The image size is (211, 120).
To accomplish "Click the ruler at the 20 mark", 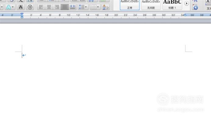I will (x=116, y=15).
